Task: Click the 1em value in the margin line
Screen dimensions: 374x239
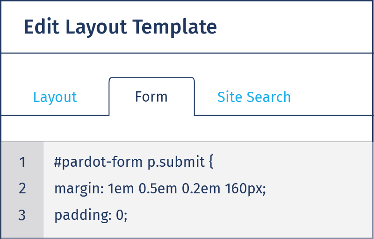Action: (x=121, y=189)
